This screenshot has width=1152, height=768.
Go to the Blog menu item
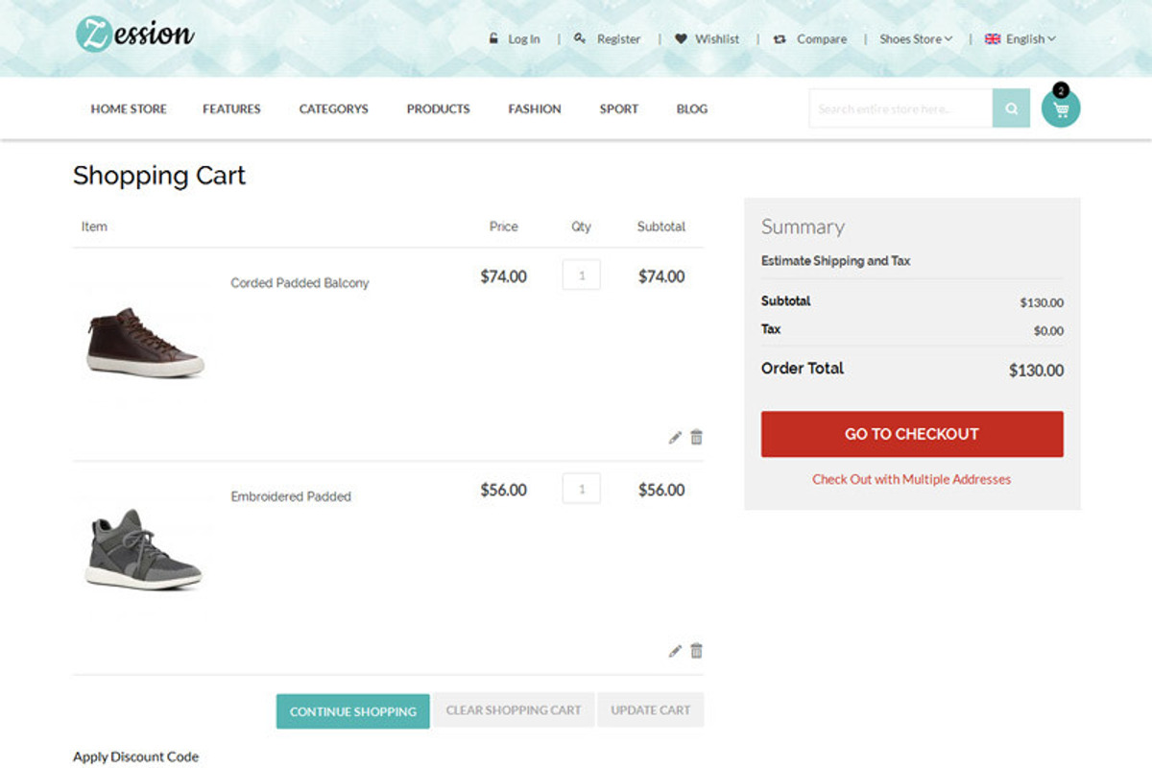pos(691,109)
